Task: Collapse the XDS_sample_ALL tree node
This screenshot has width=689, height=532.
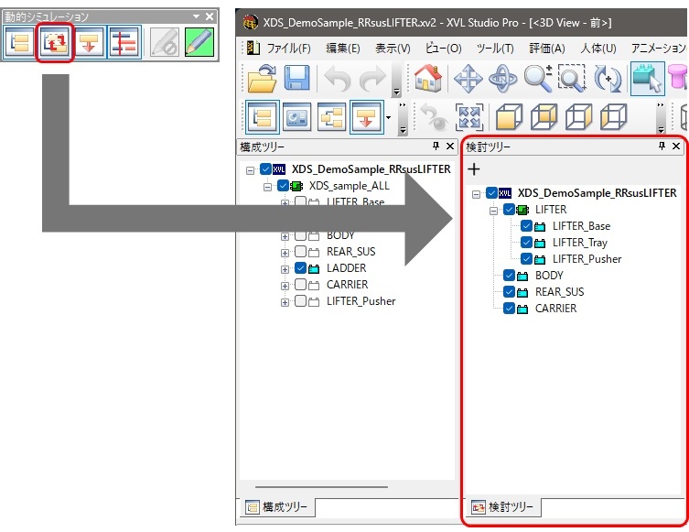Action: [268, 186]
